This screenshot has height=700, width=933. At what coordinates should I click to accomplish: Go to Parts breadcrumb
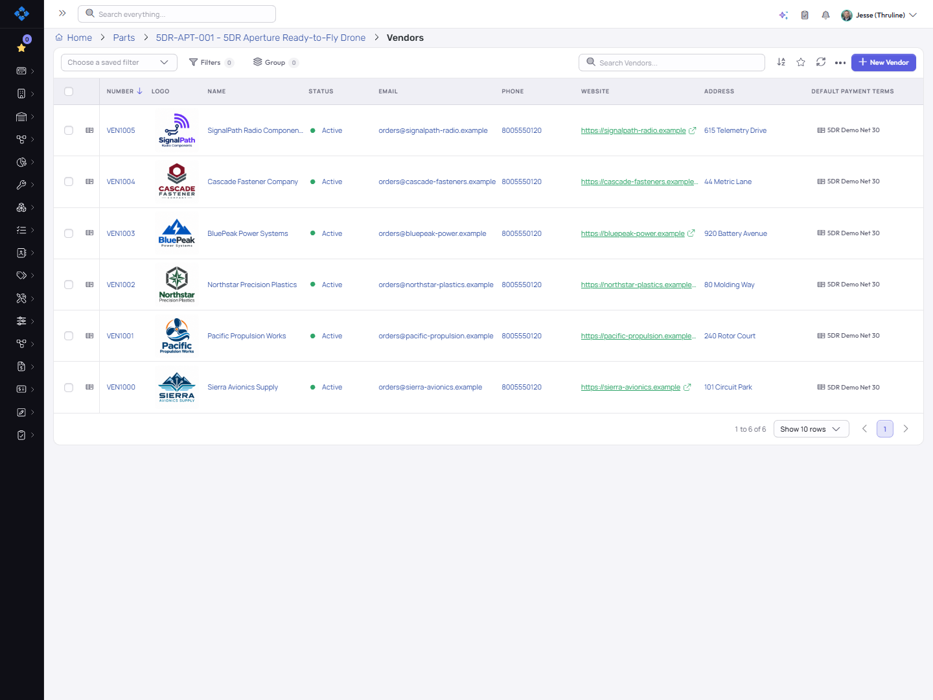tap(124, 38)
